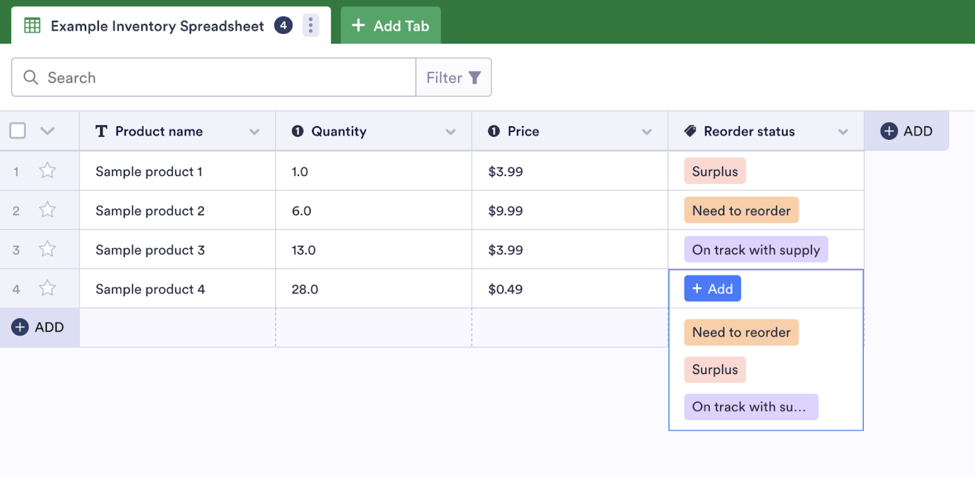
Task: Click the text type icon beside Product name
Action: [101, 131]
